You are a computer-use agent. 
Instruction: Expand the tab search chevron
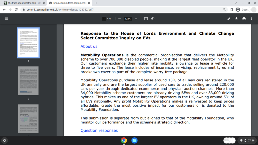pyautogui.click(x=236, y=3)
